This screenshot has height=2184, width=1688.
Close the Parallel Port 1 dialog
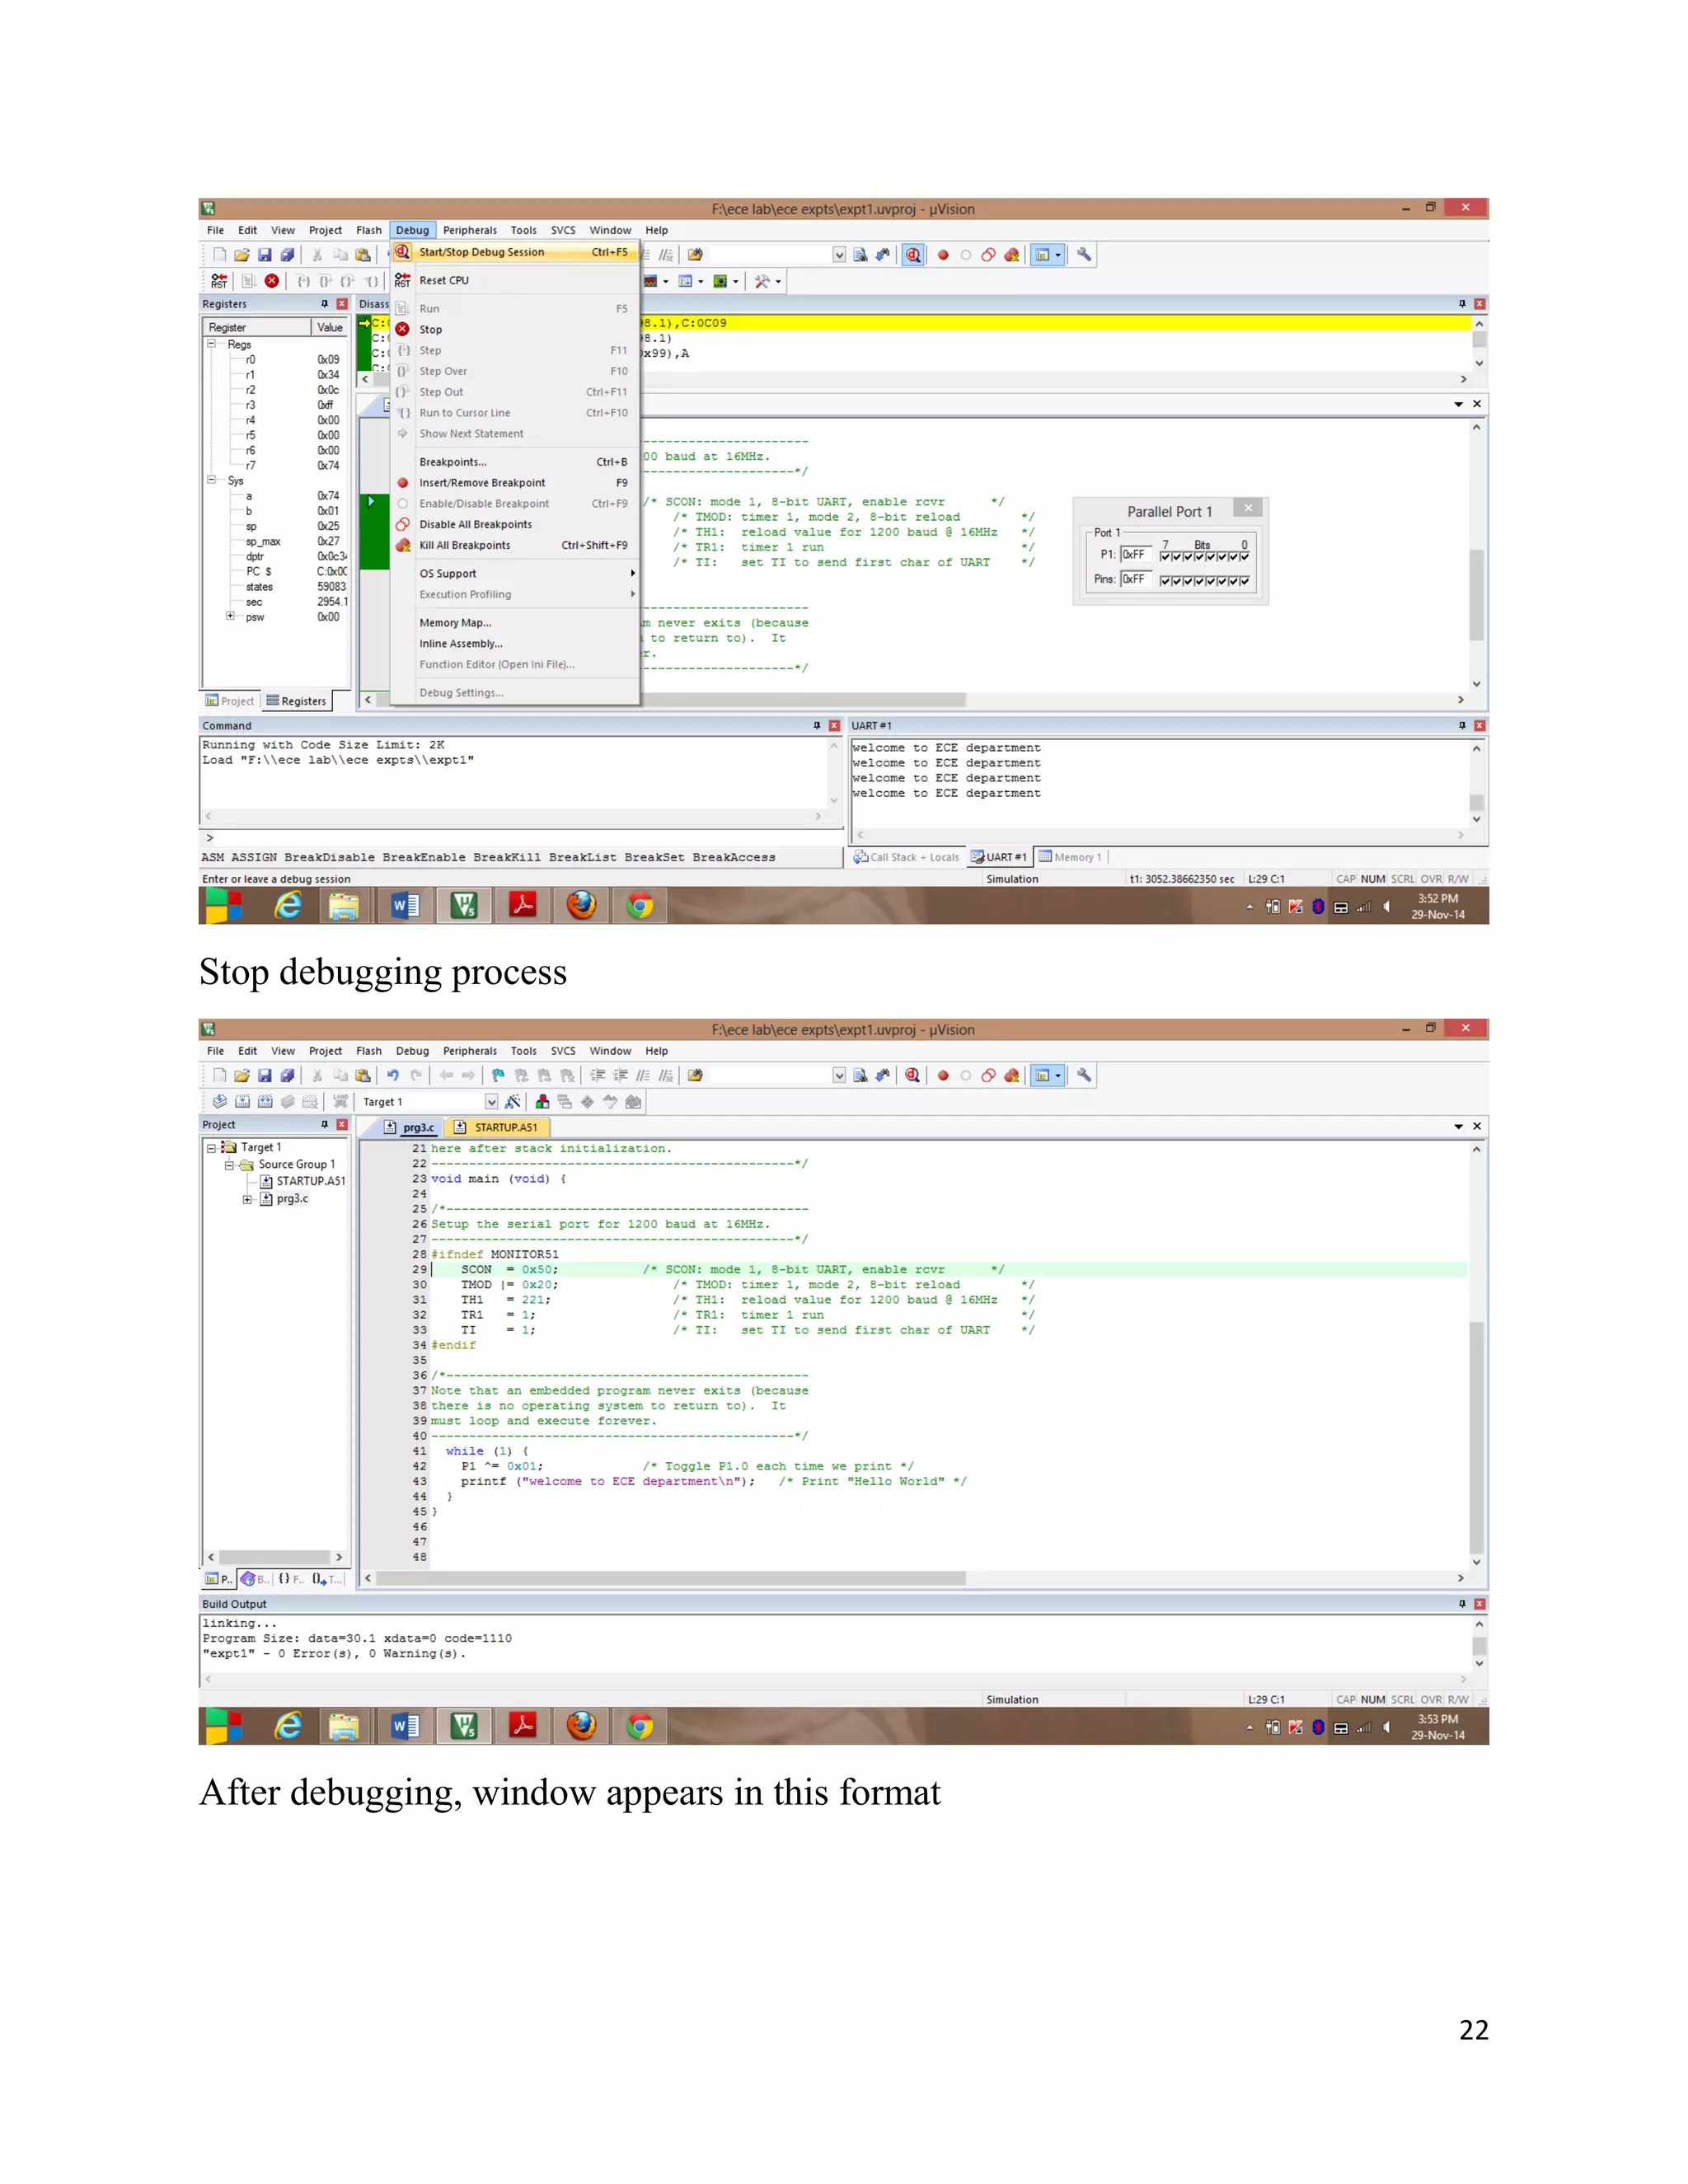[1248, 508]
